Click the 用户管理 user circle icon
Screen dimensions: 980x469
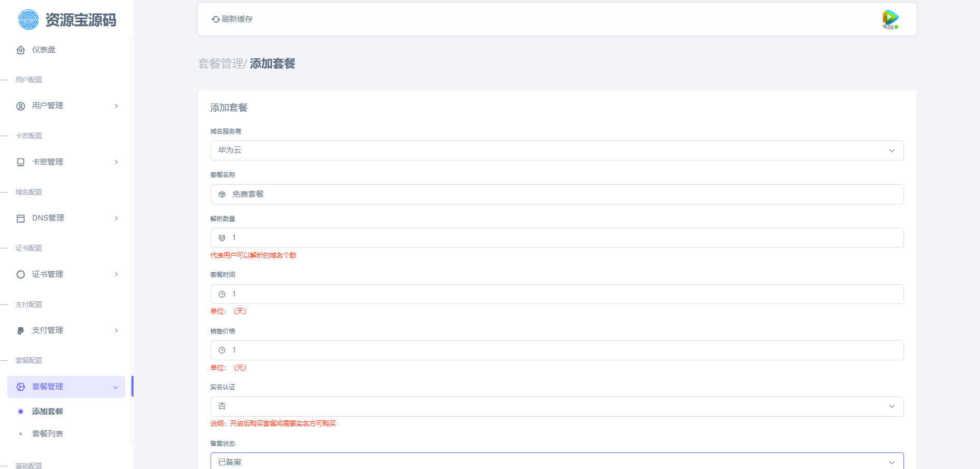click(21, 106)
